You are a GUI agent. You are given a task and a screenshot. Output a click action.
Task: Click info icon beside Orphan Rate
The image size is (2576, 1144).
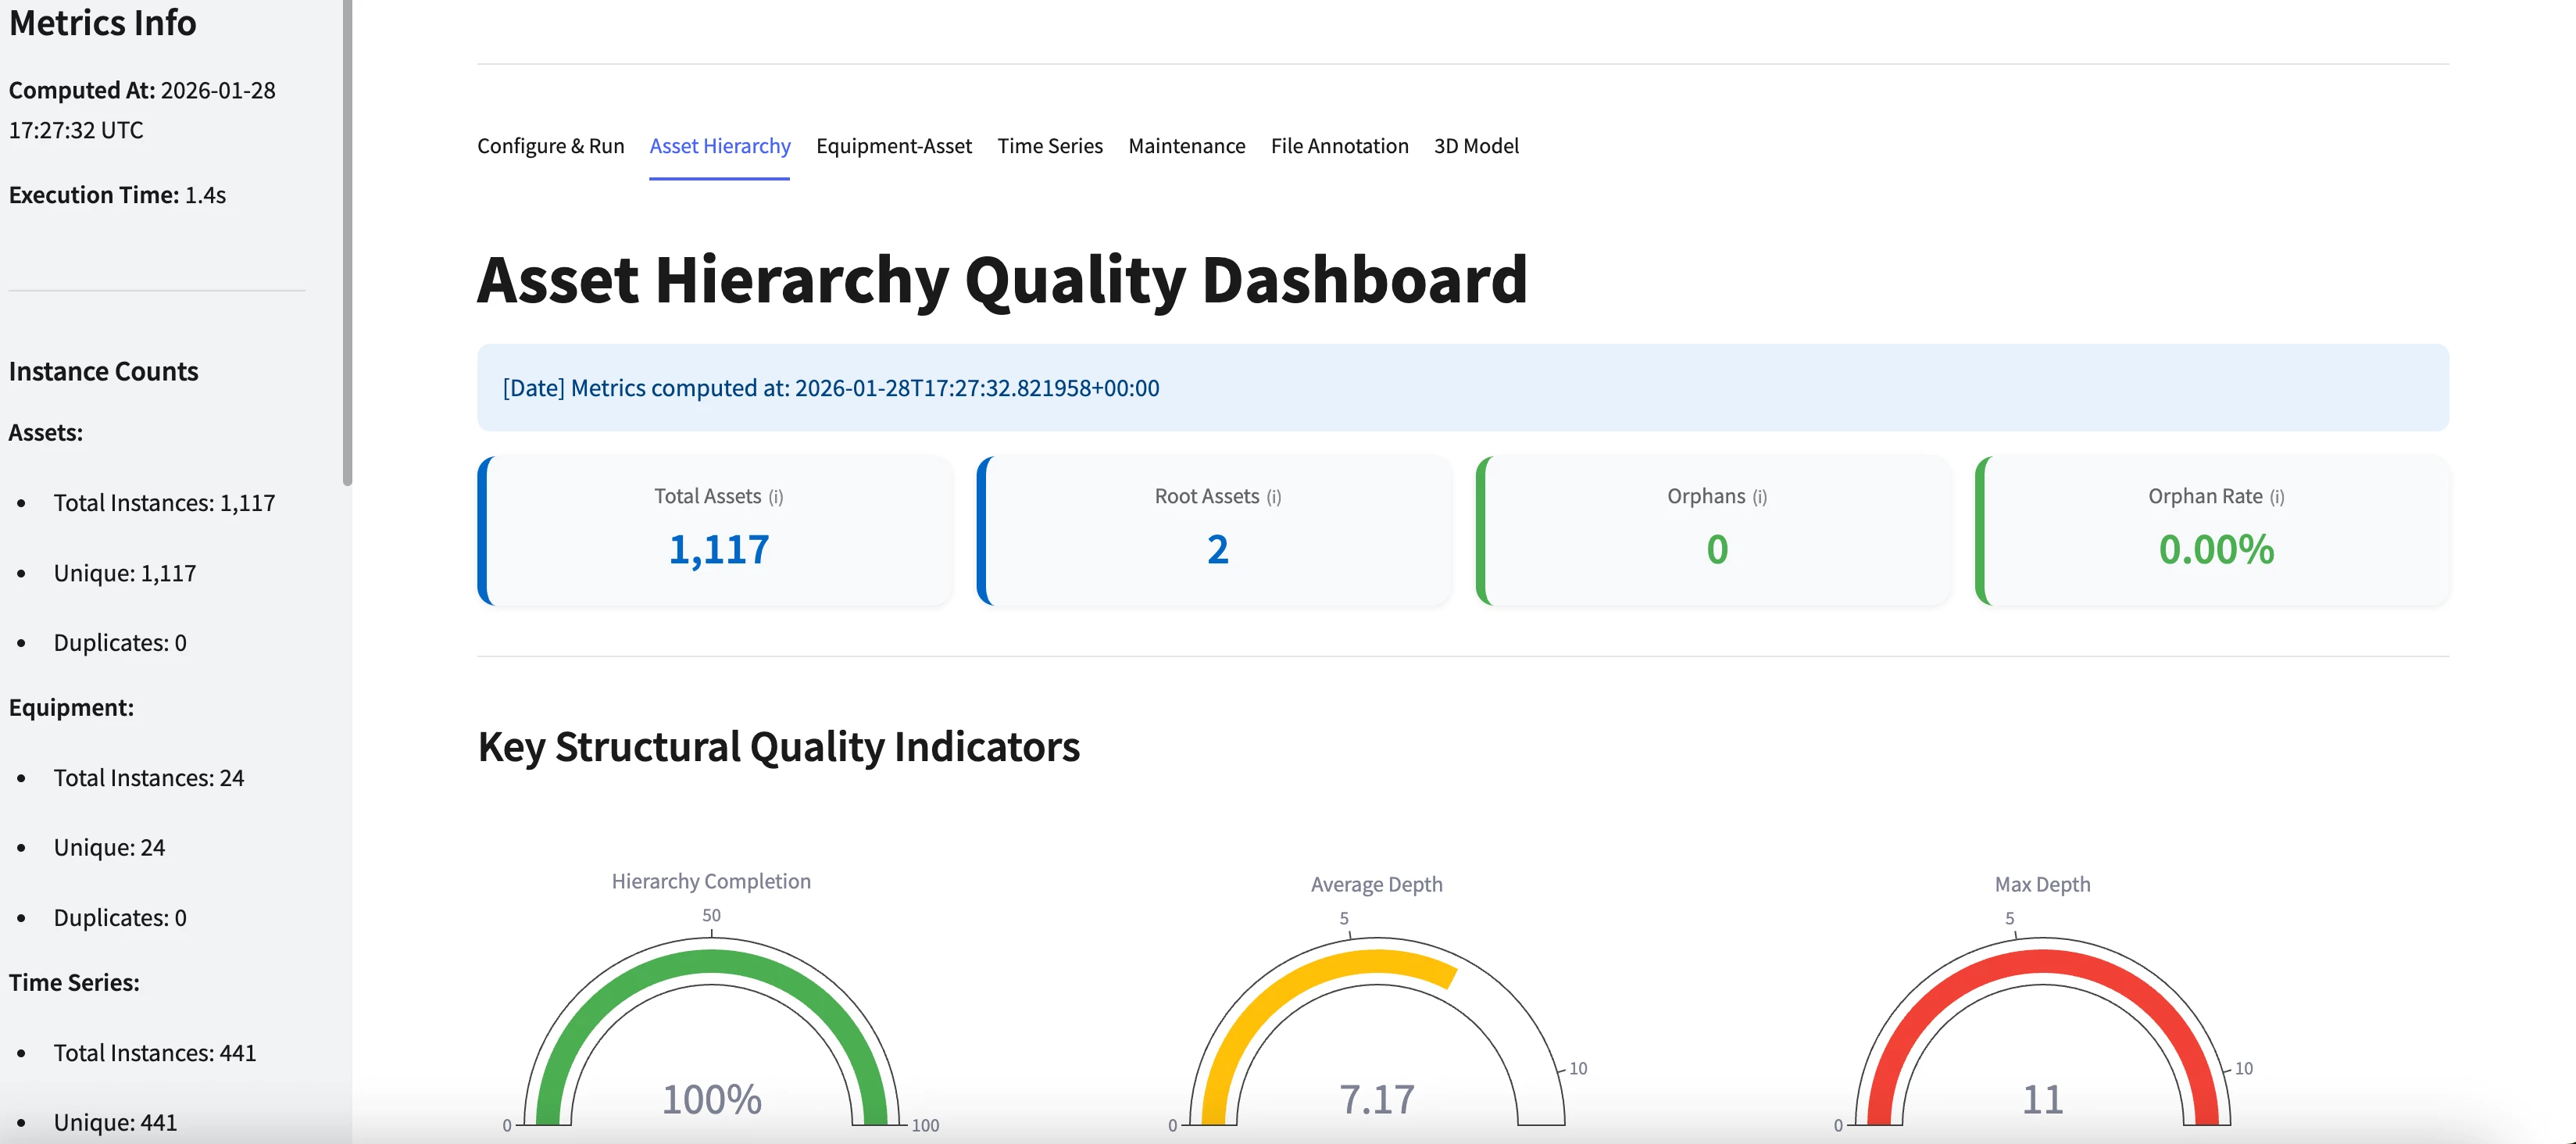[2276, 497]
